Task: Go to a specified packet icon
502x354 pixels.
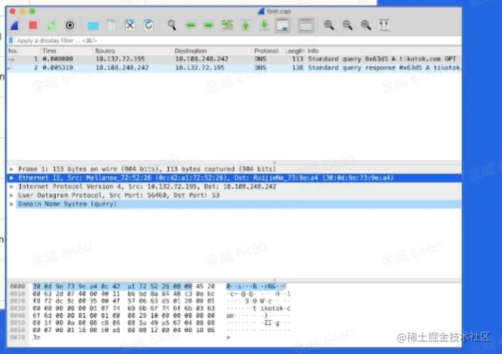Action: coord(227,25)
